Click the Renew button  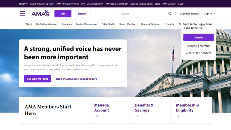tap(82, 14)
